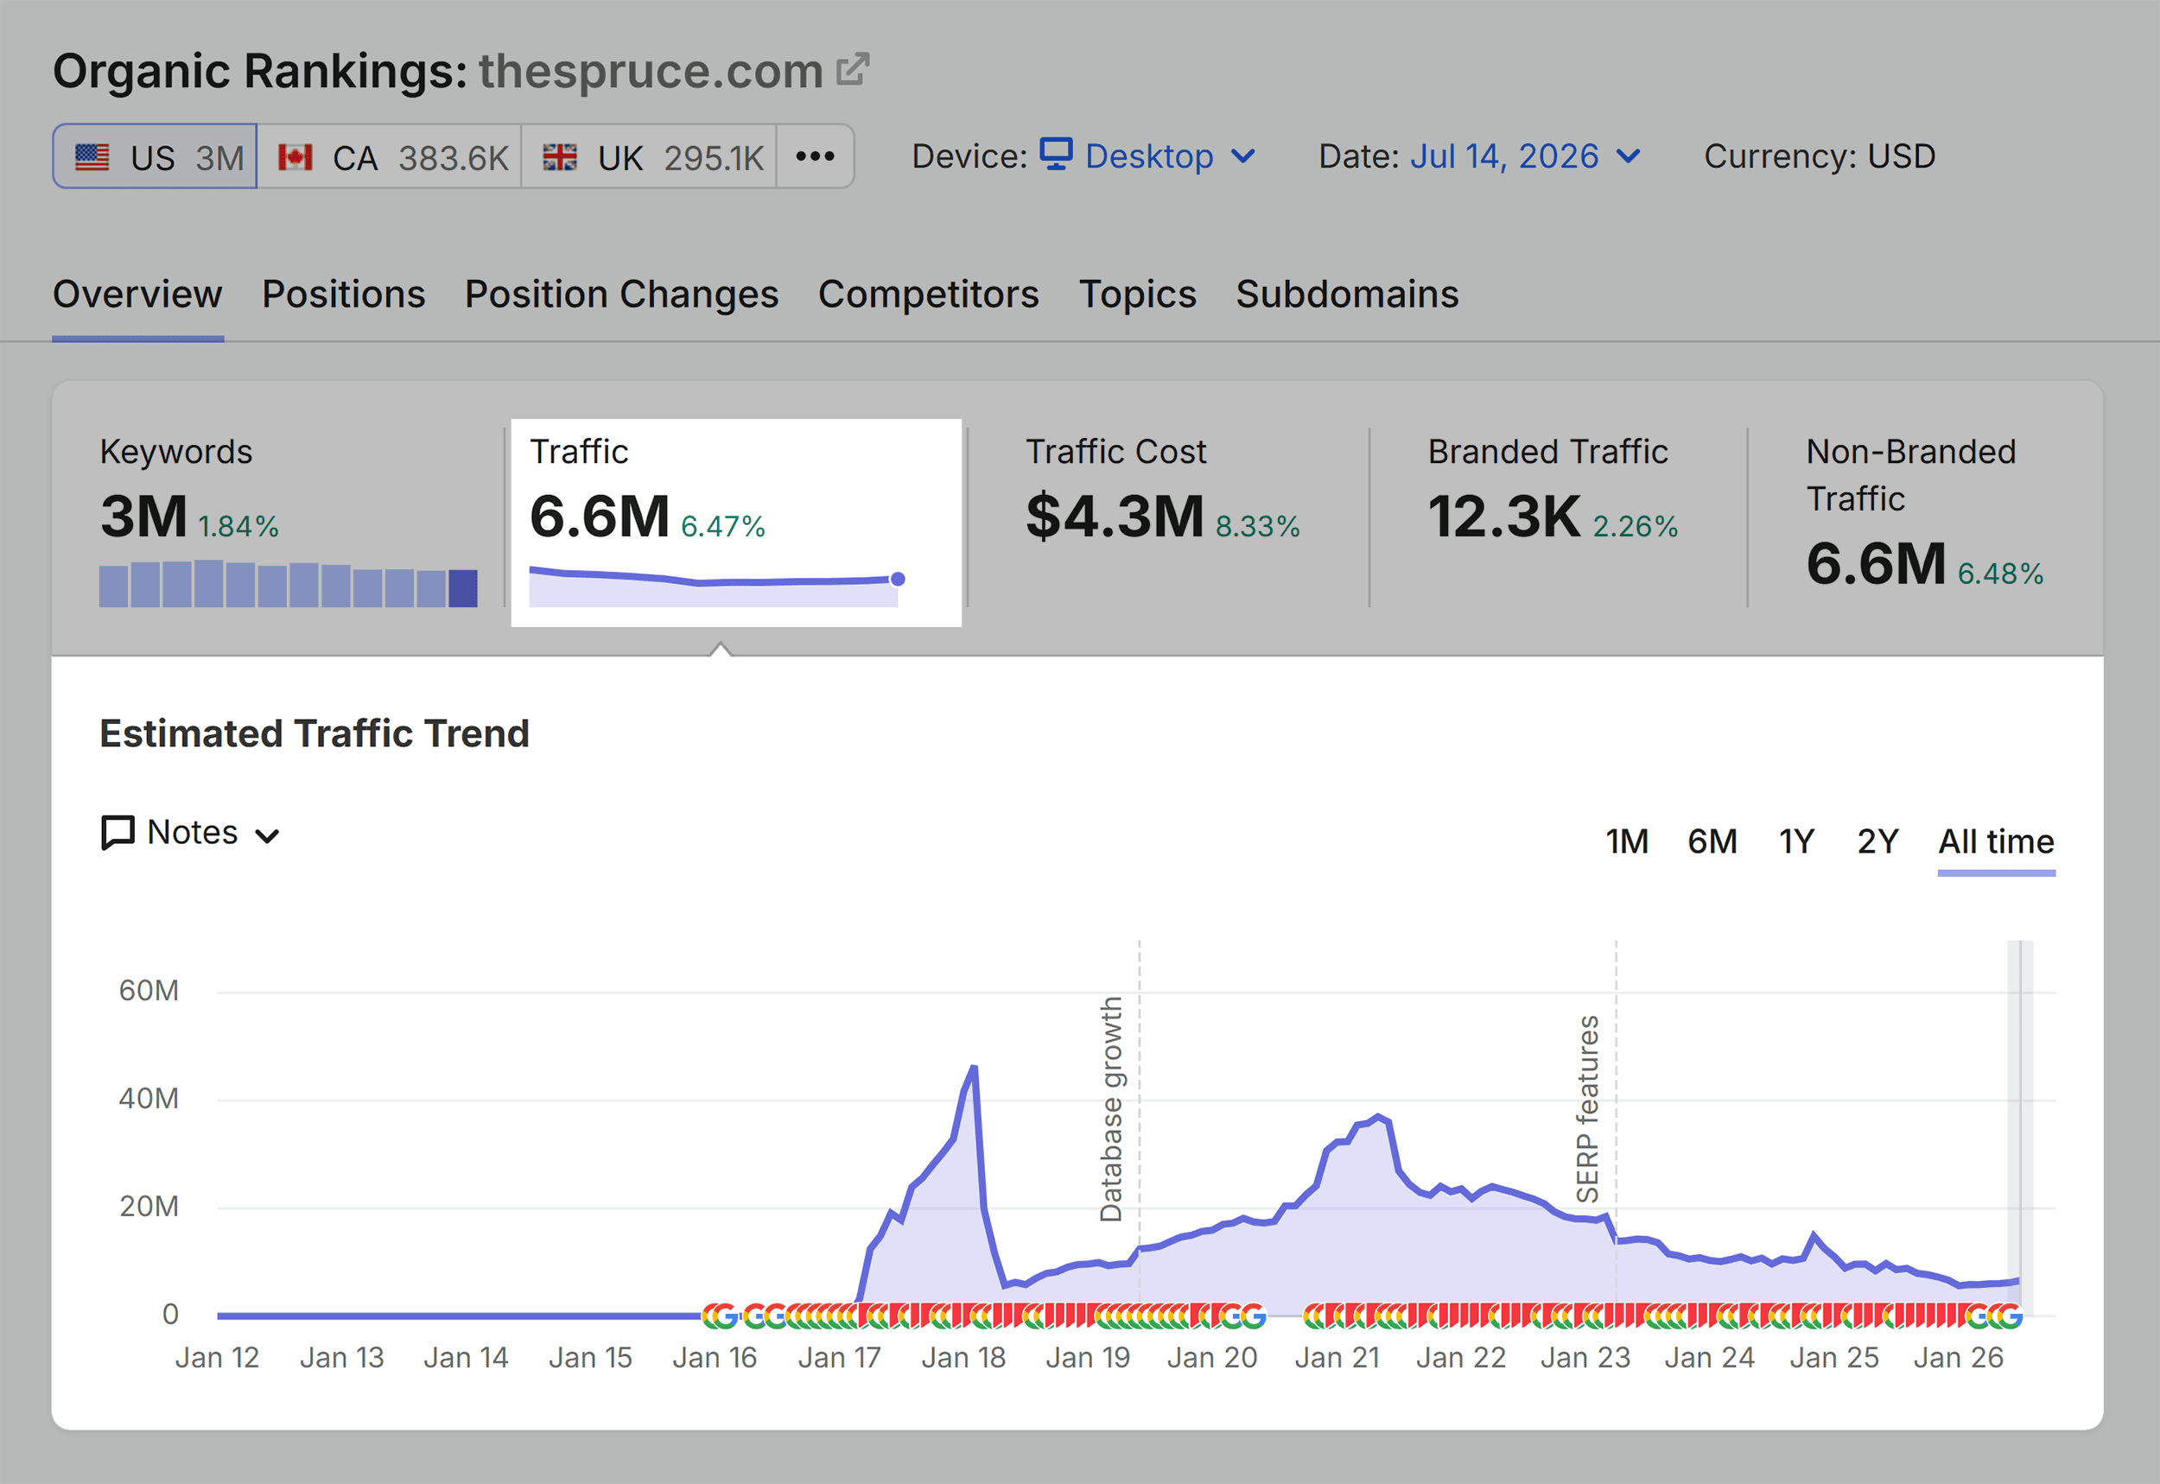This screenshot has height=1484, width=2160.
Task: Click the 6.47% traffic change value
Action: click(x=722, y=526)
